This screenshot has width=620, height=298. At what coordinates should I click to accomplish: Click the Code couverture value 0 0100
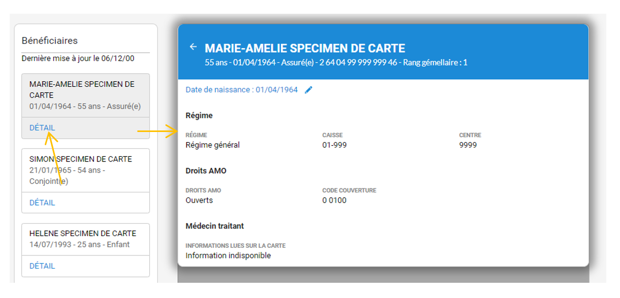[x=334, y=200]
